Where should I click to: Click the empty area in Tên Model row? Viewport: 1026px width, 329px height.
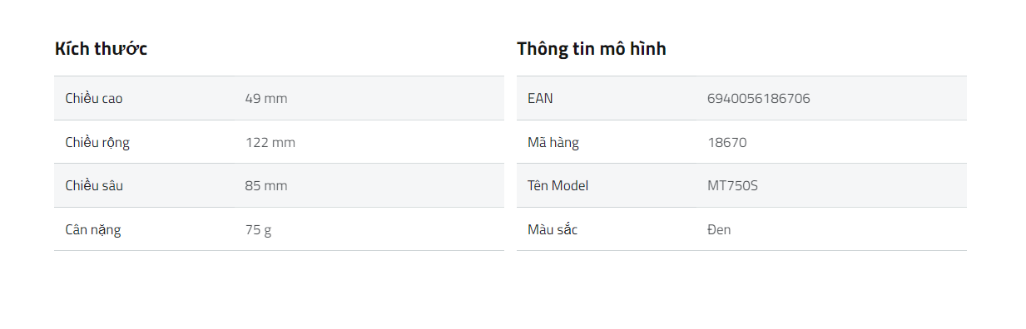861,185
